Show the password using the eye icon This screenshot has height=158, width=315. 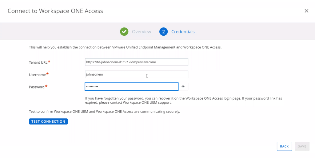point(183,87)
